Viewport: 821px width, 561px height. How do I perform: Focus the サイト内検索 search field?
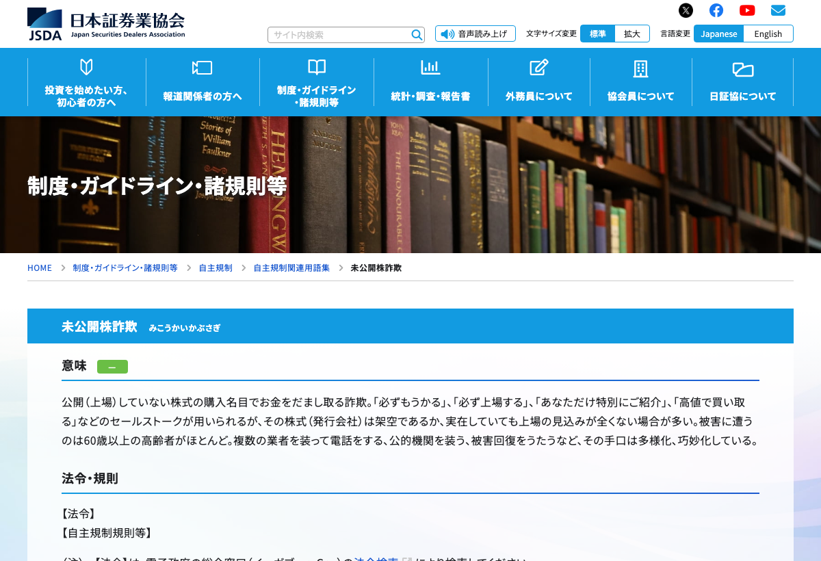339,35
